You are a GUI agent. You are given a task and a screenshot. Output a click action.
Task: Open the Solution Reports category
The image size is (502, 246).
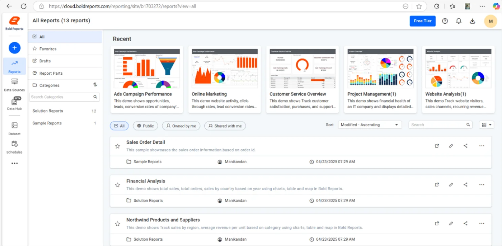pyautogui.click(x=47, y=110)
